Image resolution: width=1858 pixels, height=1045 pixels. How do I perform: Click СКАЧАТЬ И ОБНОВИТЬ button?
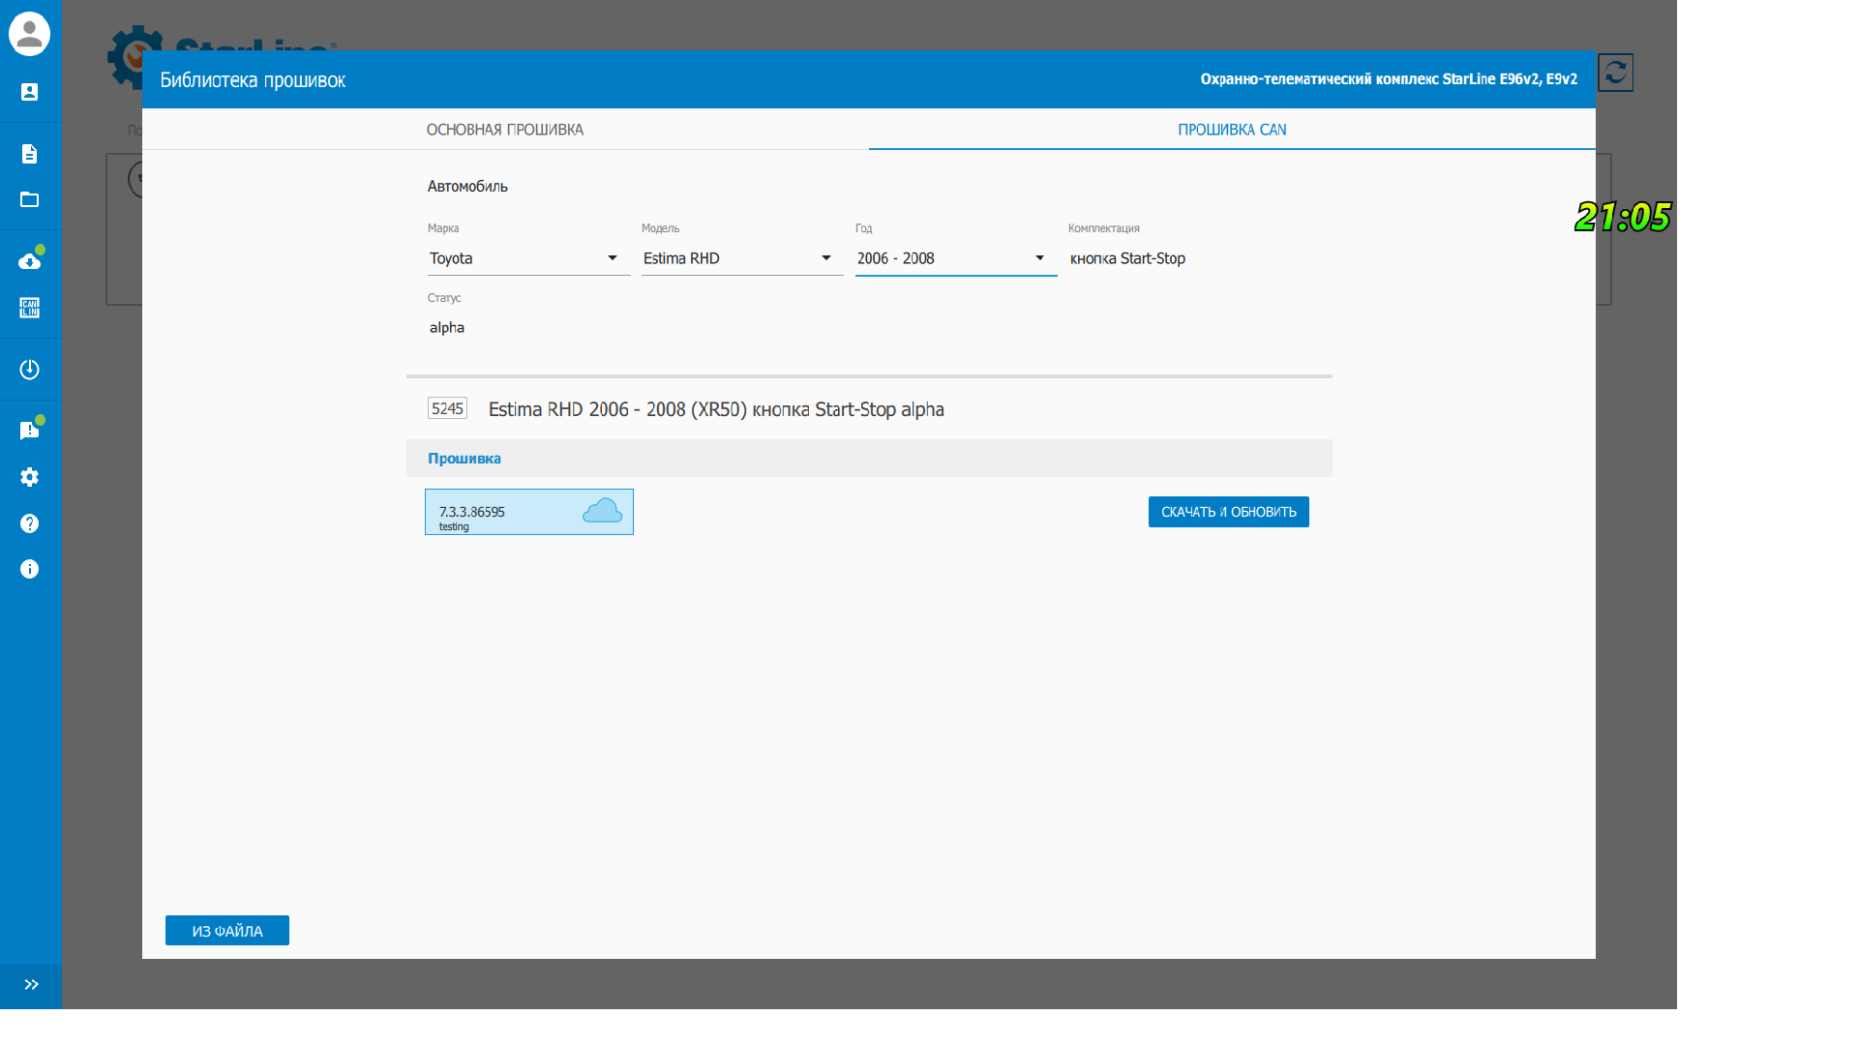1228,512
